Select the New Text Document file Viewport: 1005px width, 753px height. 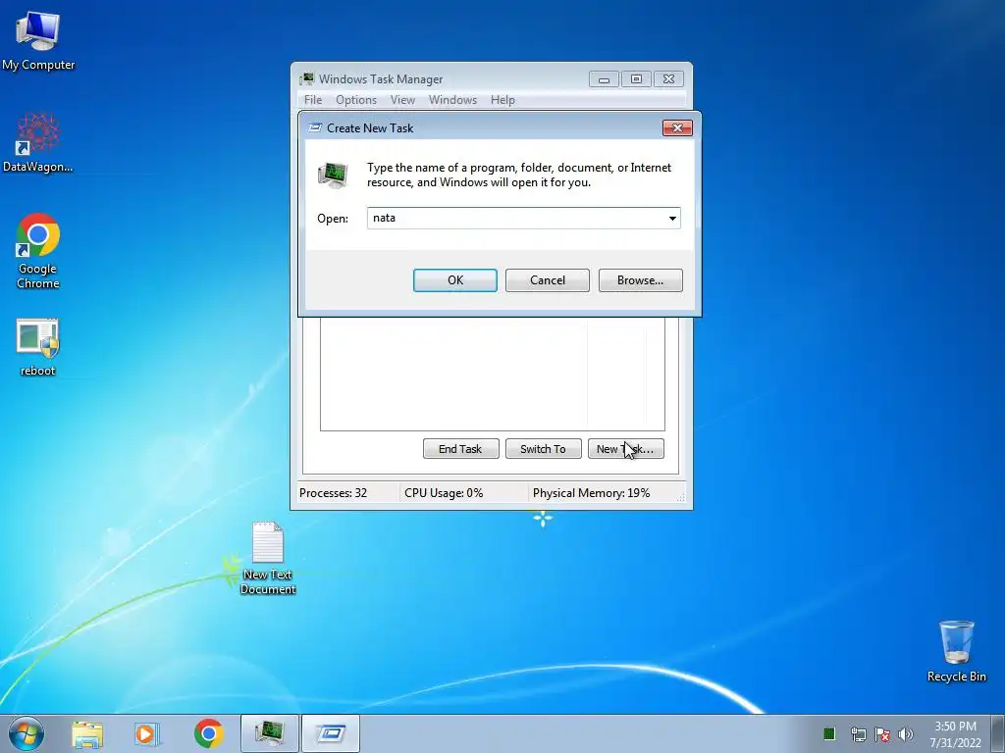[268, 558]
